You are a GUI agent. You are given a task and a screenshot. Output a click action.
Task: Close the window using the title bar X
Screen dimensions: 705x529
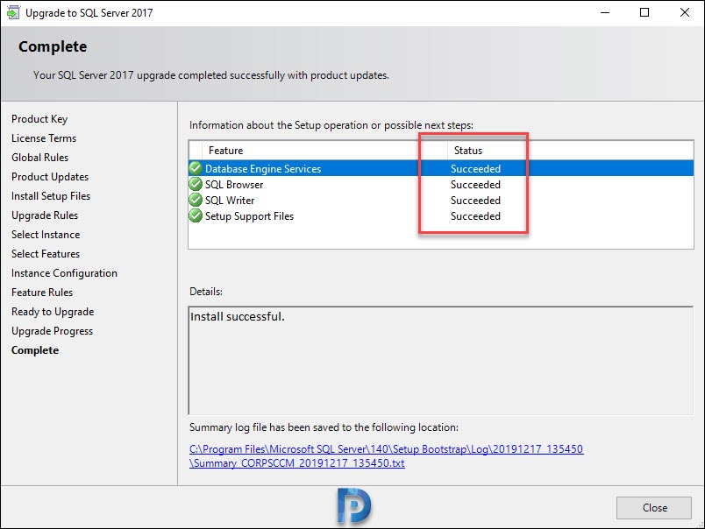click(684, 12)
